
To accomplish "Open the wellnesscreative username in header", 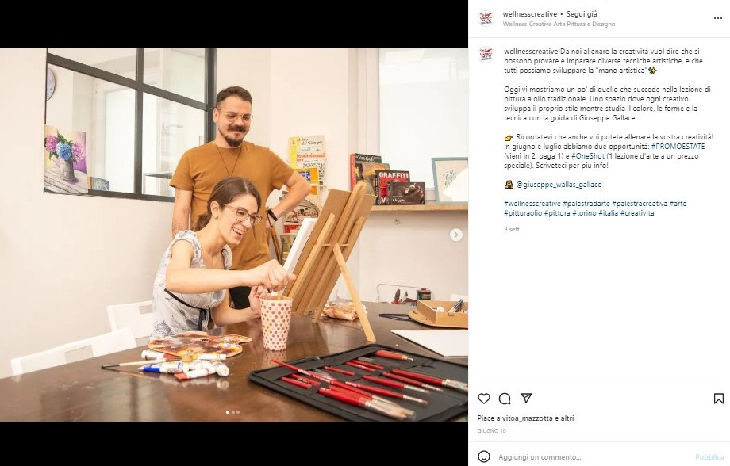I will [530, 14].
